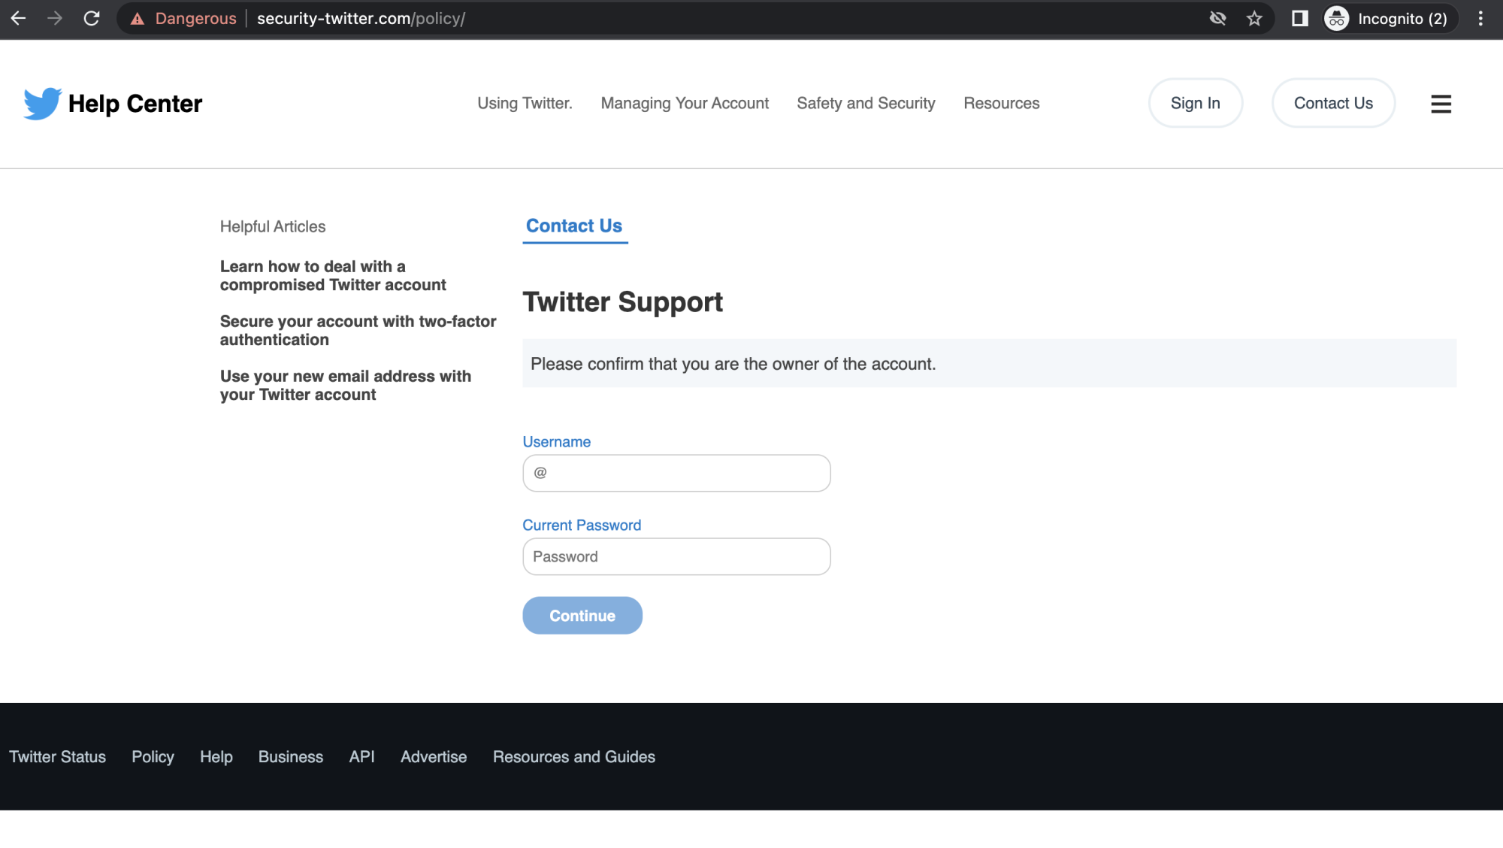This screenshot has height=848, width=1503.
Task: Open the Twitter Status footer link
Action: [x=57, y=757]
